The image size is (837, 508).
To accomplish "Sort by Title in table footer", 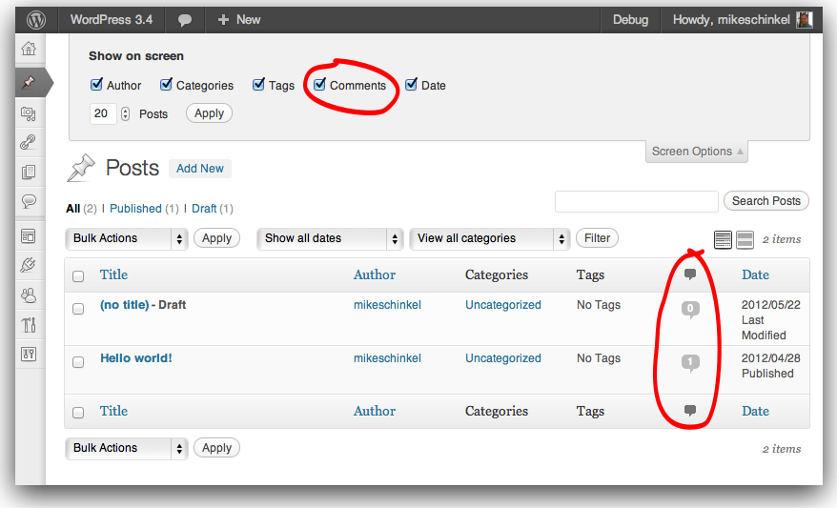I will pyautogui.click(x=113, y=411).
